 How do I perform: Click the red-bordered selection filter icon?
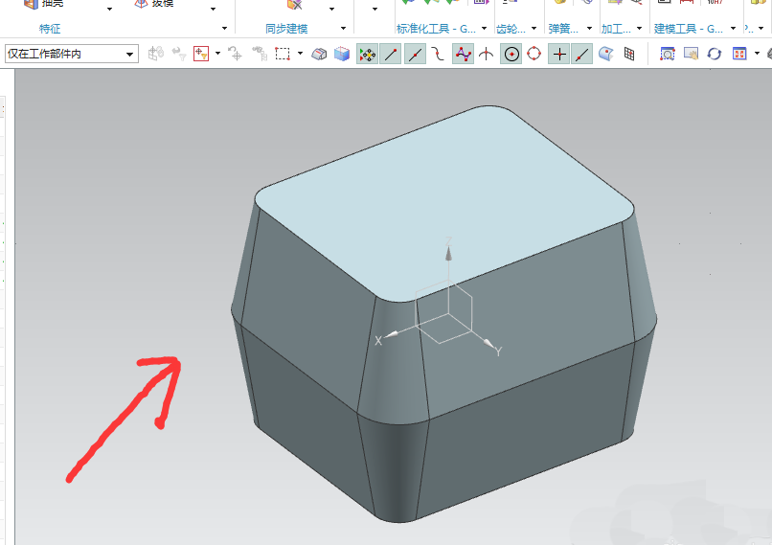[201, 54]
